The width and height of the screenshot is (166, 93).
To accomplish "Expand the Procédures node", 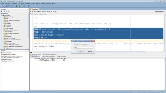I will [3, 25].
